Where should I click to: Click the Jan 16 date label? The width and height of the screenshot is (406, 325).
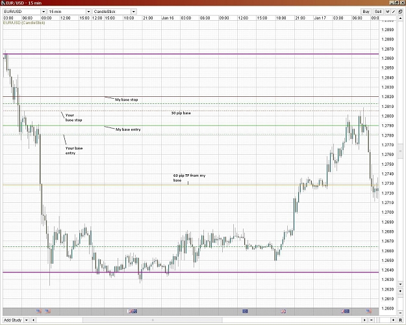[x=168, y=18]
